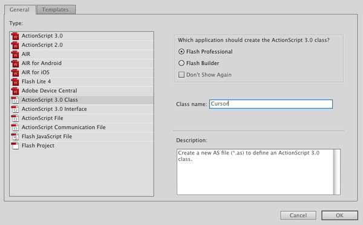
Task: Confirm the dialog with OK
Action: (339, 215)
